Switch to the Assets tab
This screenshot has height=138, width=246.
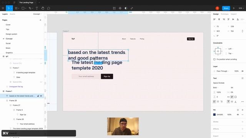[12, 14]
